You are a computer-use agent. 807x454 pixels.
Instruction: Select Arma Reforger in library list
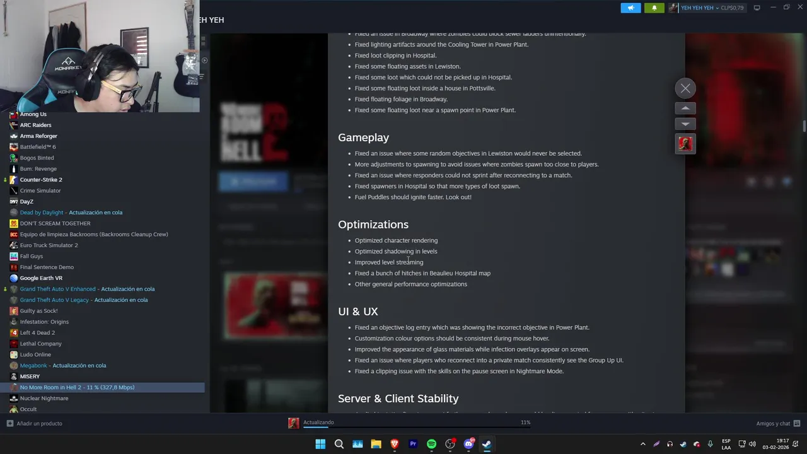coord(38,136)
